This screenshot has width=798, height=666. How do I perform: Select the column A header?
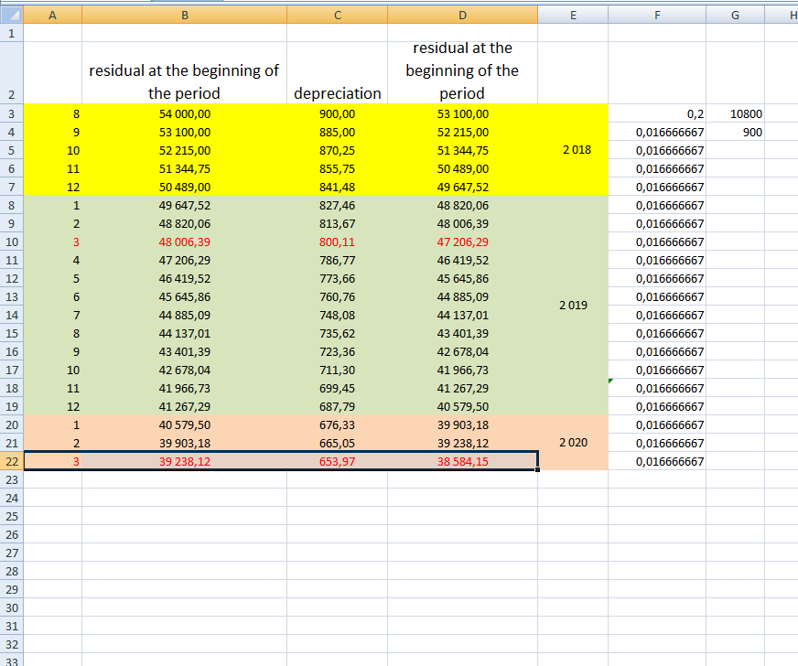click(x=51, y=15)
